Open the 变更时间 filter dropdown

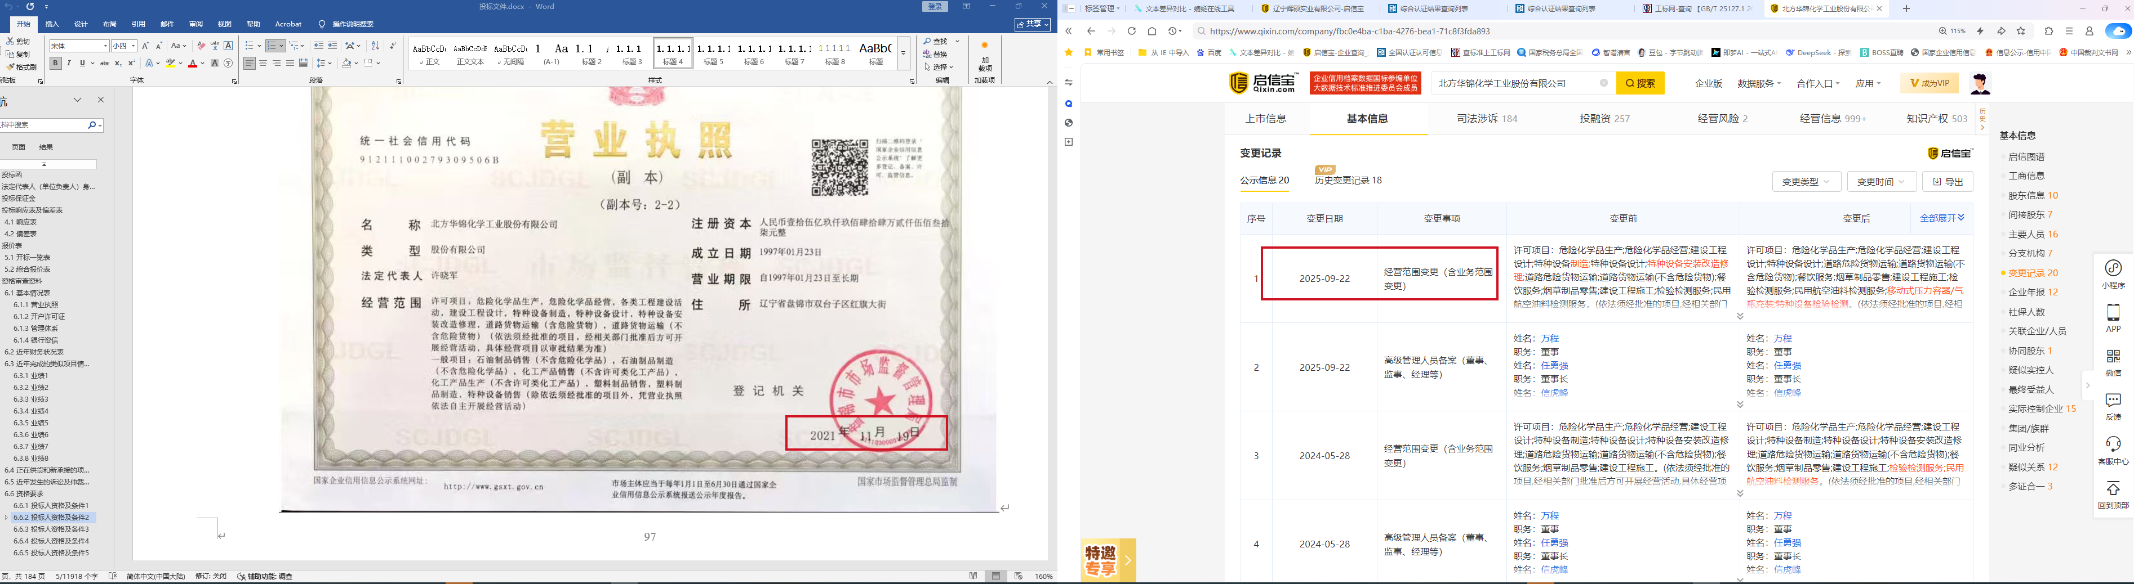1881,182
